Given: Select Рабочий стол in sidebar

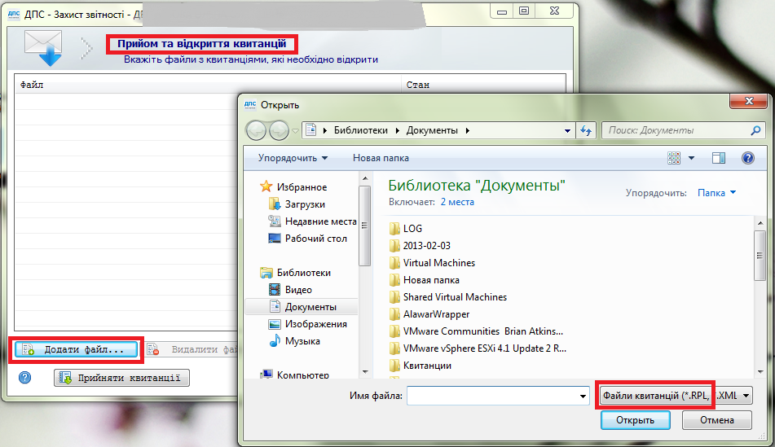Looking at the screenshot, I should coord(315,239).
